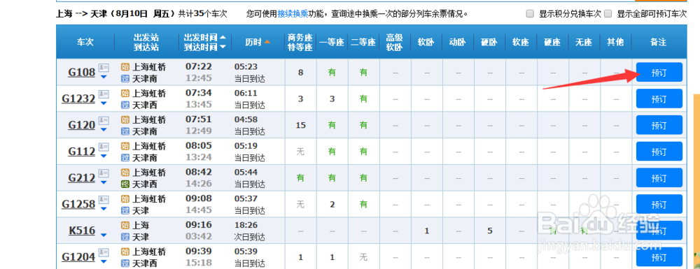Click the 车次 column header
The width and height of the screenshot is (700, 269).
[x=85, y=42]
